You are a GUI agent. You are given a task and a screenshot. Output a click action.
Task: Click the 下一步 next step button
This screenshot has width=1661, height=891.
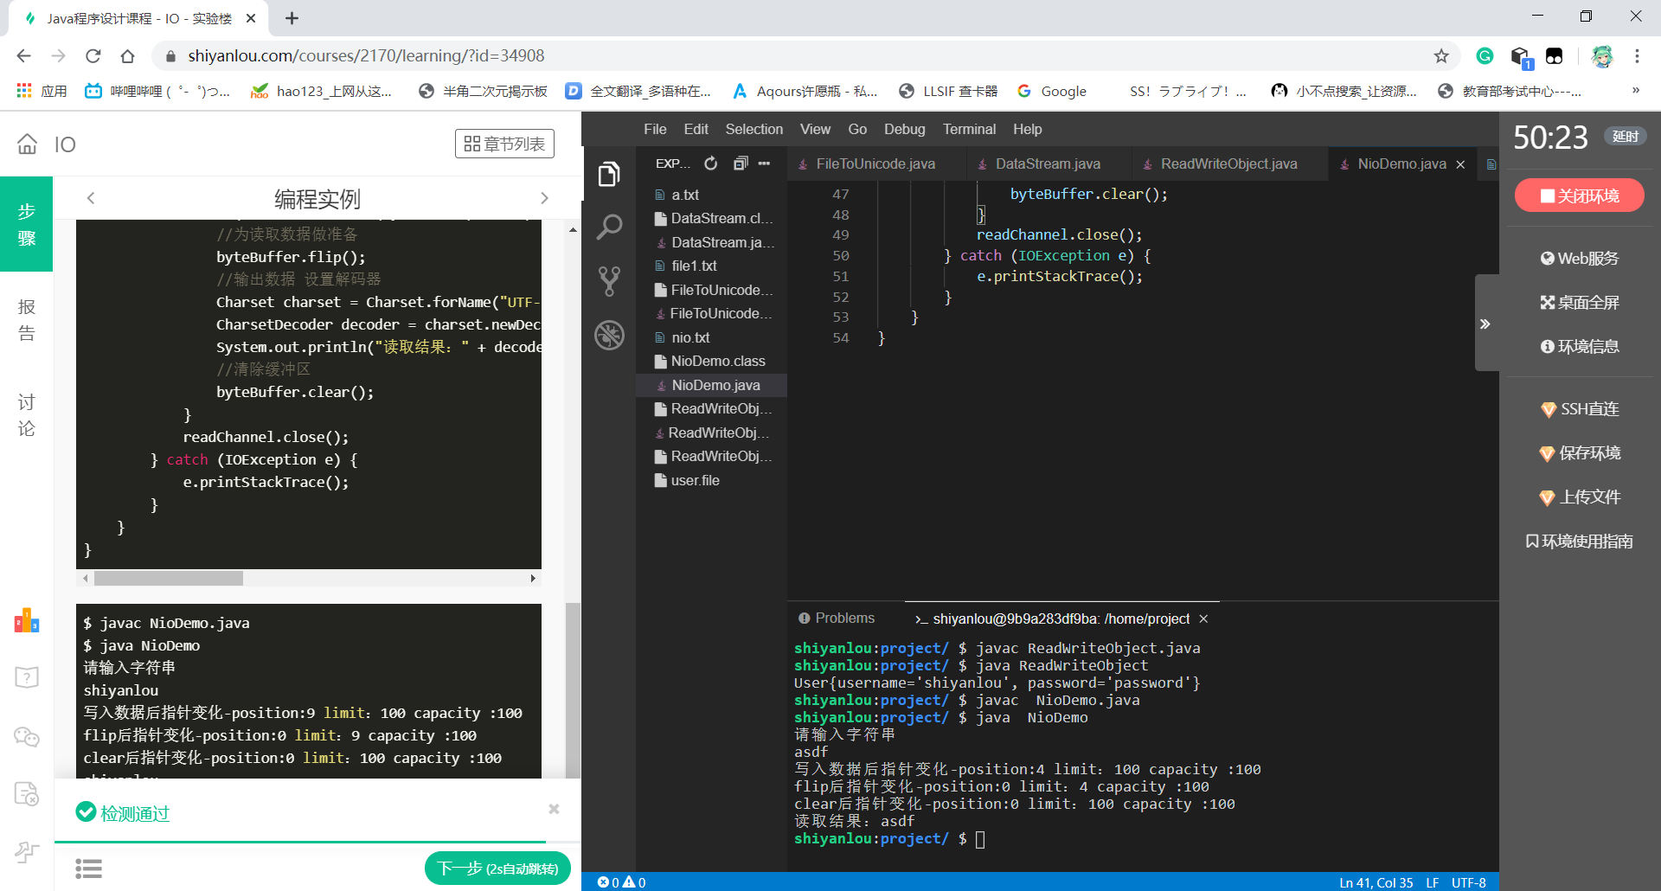497,868
